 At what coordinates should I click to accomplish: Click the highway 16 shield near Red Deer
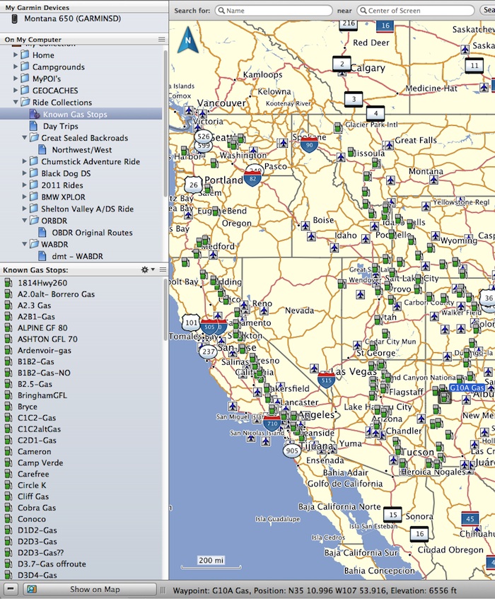(385, 25)
